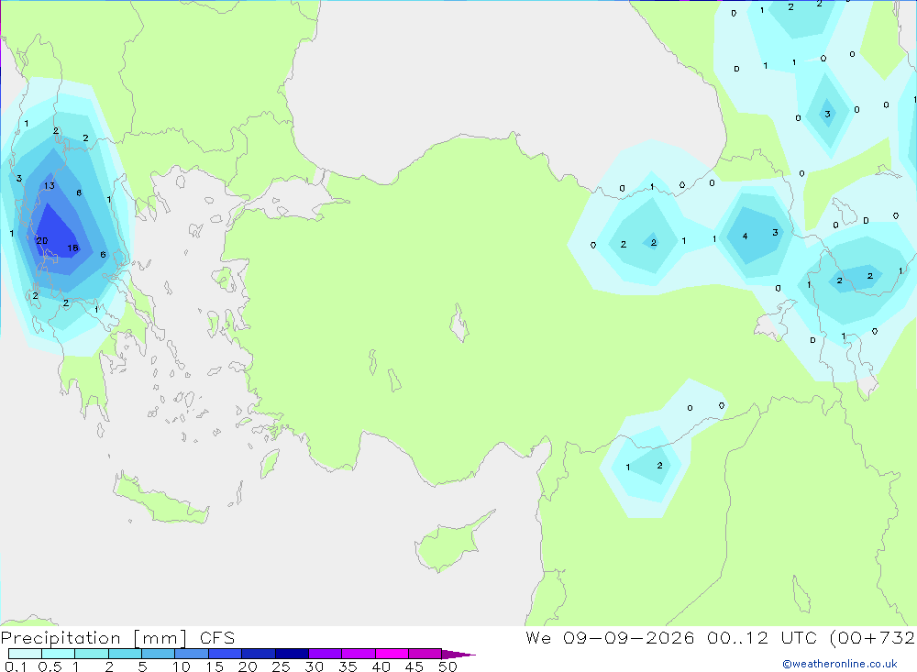Click the island of Cyprus
Image resolution: width=917 pixels, height=672 pixels.
tap(451, 542)
